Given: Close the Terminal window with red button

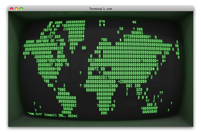Looking at the screenshot, I should point(12,9).
